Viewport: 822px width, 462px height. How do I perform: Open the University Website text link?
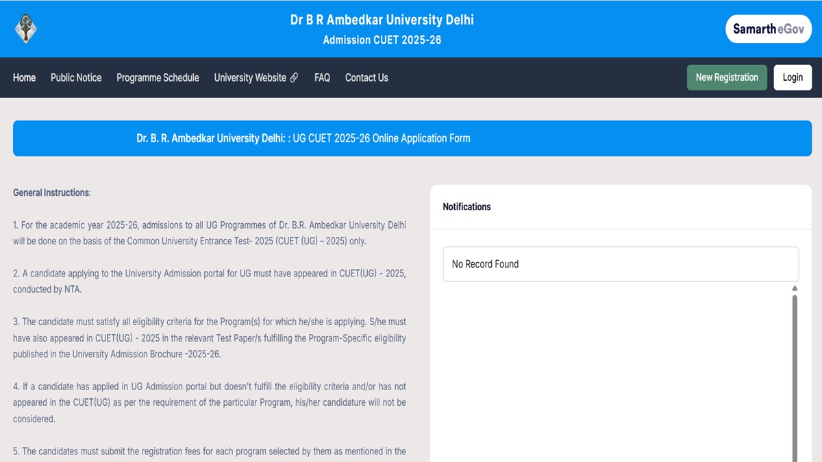[x=250, y=78]
